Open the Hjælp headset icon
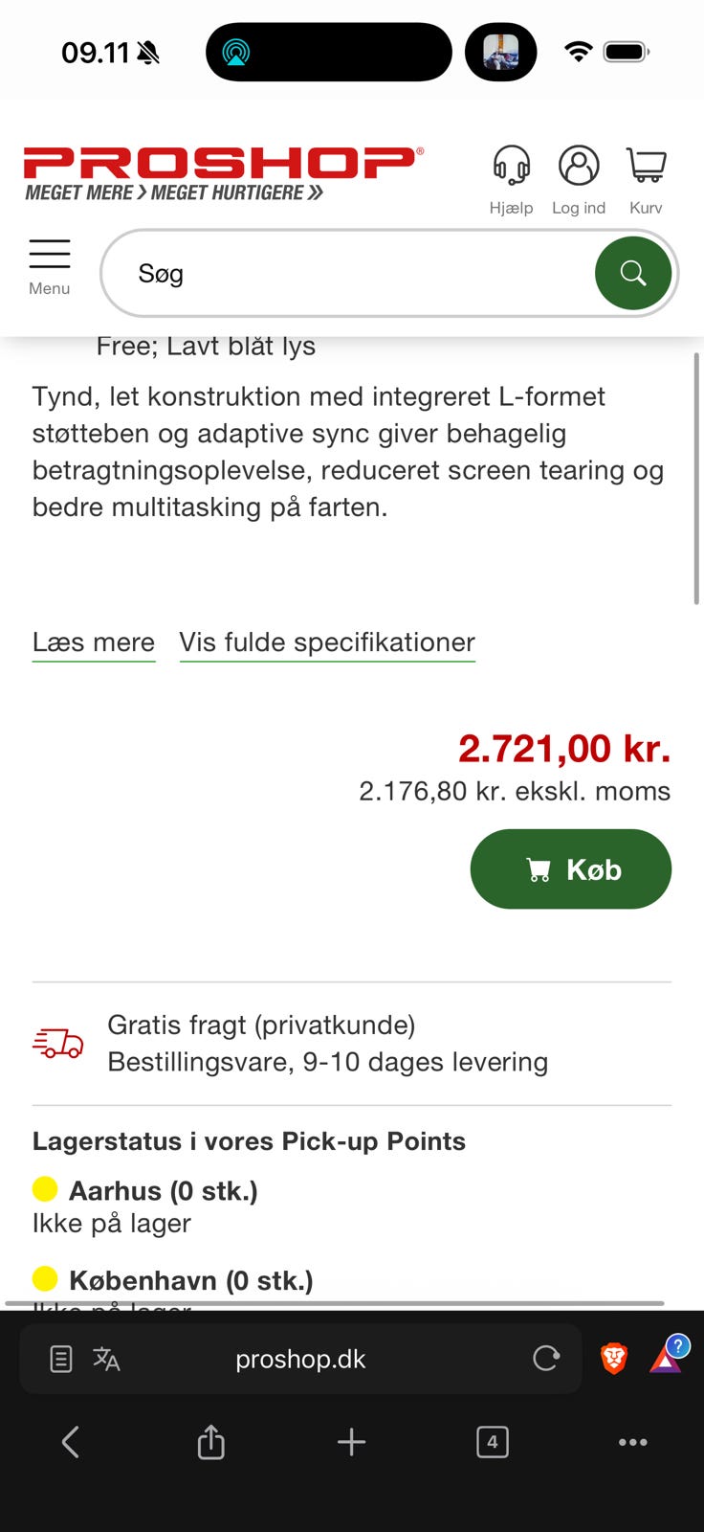 512,166
